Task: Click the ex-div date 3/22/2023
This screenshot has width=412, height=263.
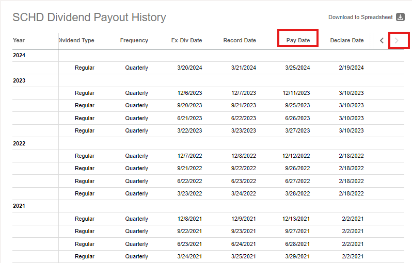Action: tap(189, 130)
